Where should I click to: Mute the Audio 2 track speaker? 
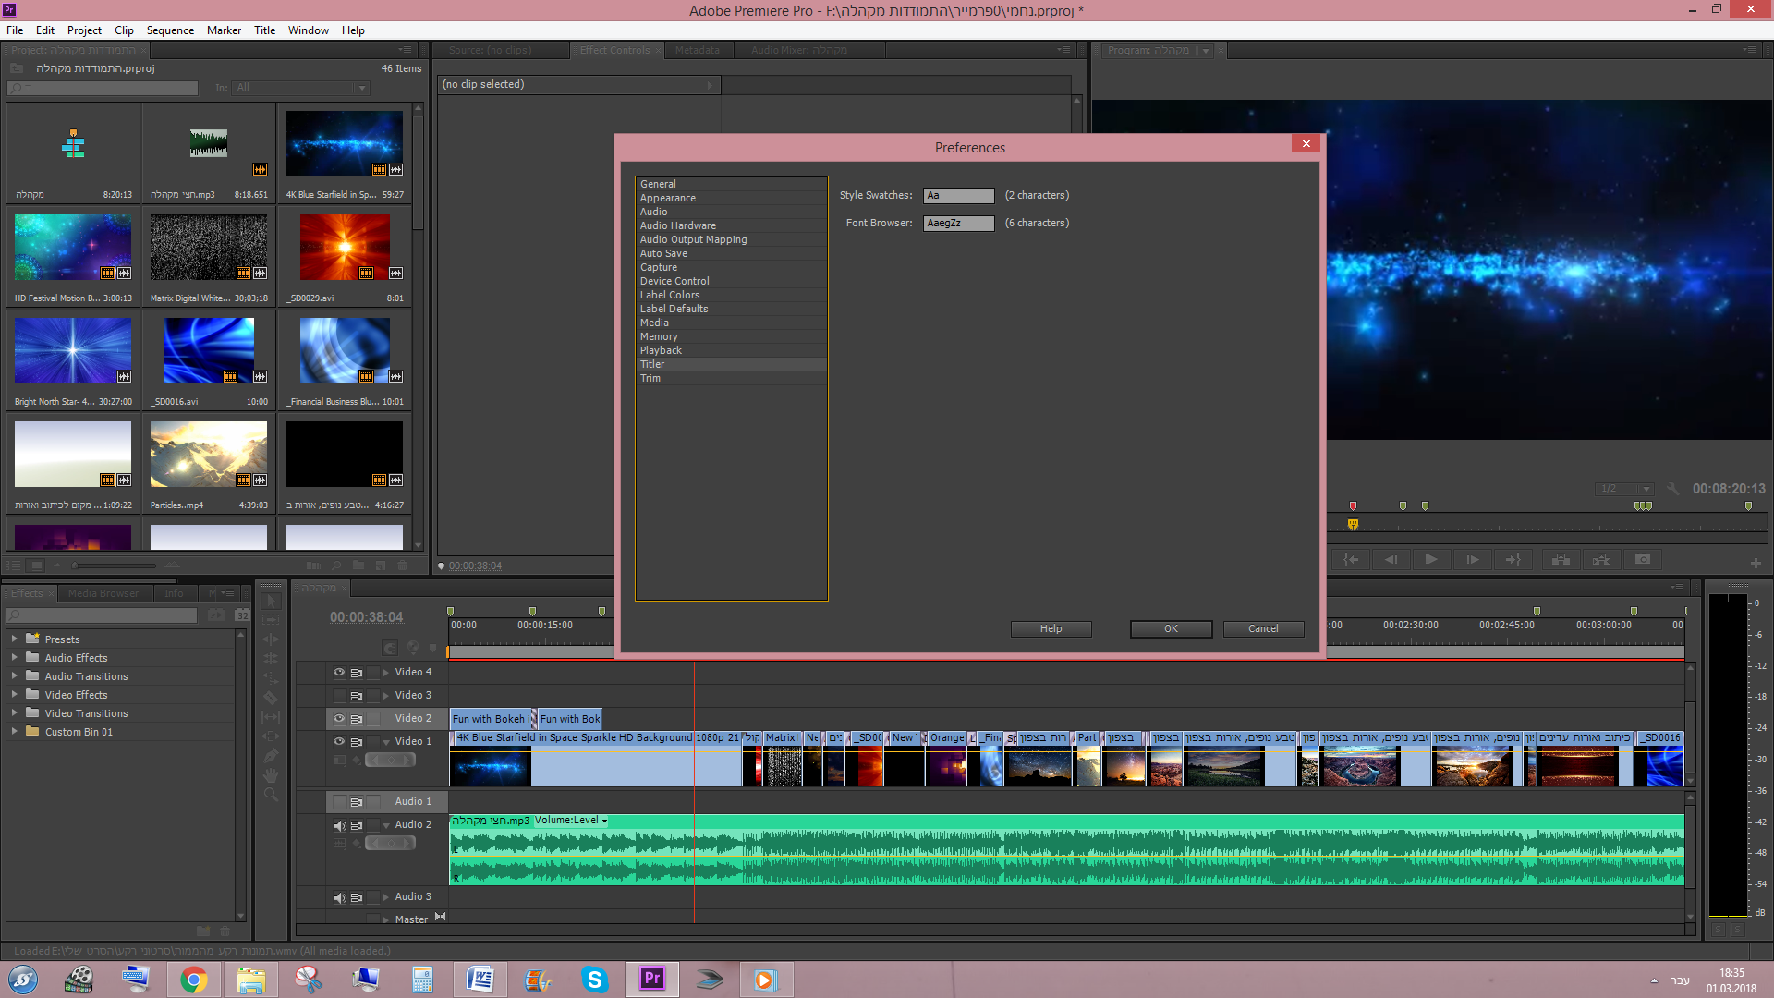pyautogui.click(x=339, y=825)
